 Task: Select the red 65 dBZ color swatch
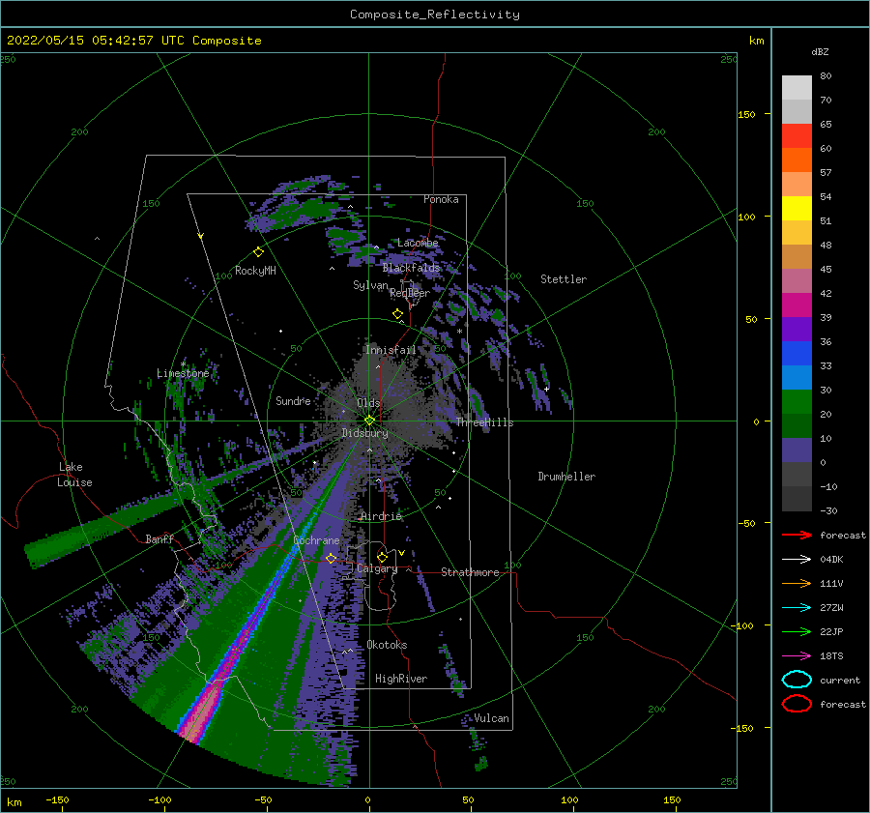[797, 135]
